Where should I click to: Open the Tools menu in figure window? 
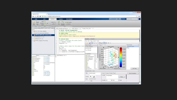(x=98, y=41)
